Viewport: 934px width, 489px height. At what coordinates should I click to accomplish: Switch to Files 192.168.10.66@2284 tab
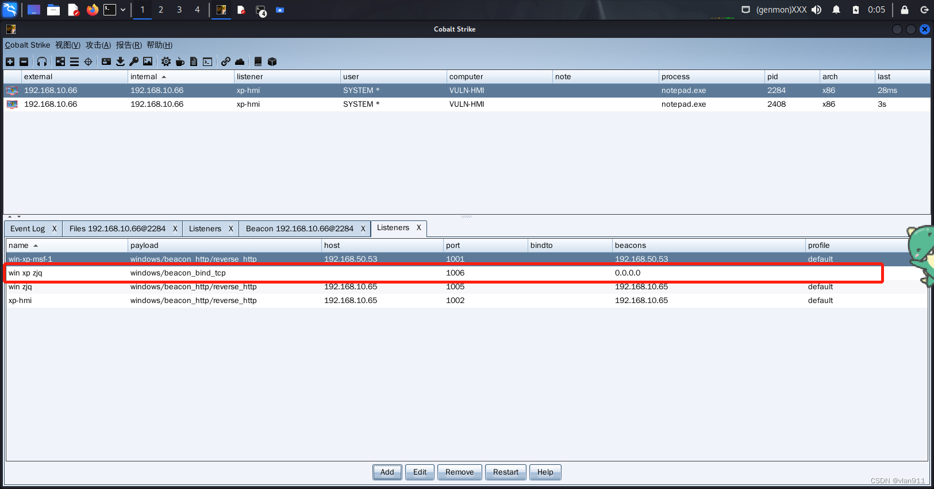[x=117, y=228]
